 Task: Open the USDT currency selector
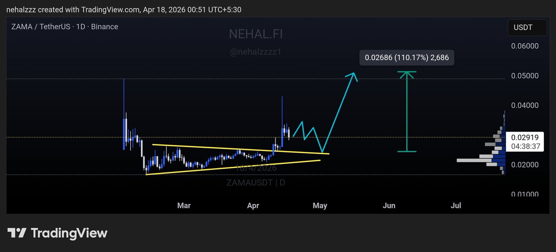tap(523, 27)
